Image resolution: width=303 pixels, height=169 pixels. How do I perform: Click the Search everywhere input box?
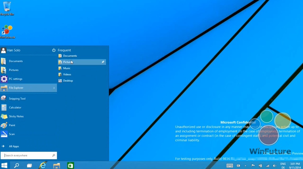coord(29,155)
